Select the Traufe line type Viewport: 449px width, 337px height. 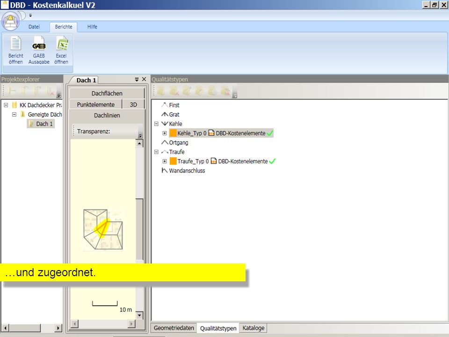coord(177,152)
